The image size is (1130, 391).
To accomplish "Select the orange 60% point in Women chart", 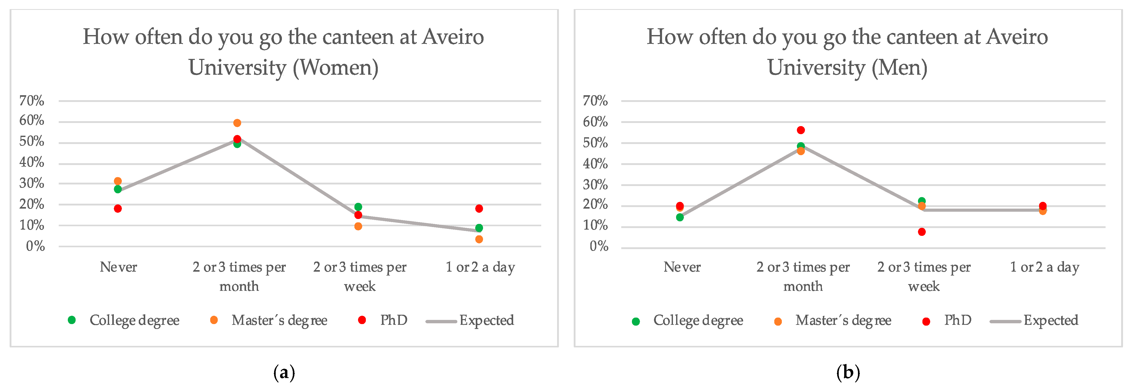I will tap(237, 123).
